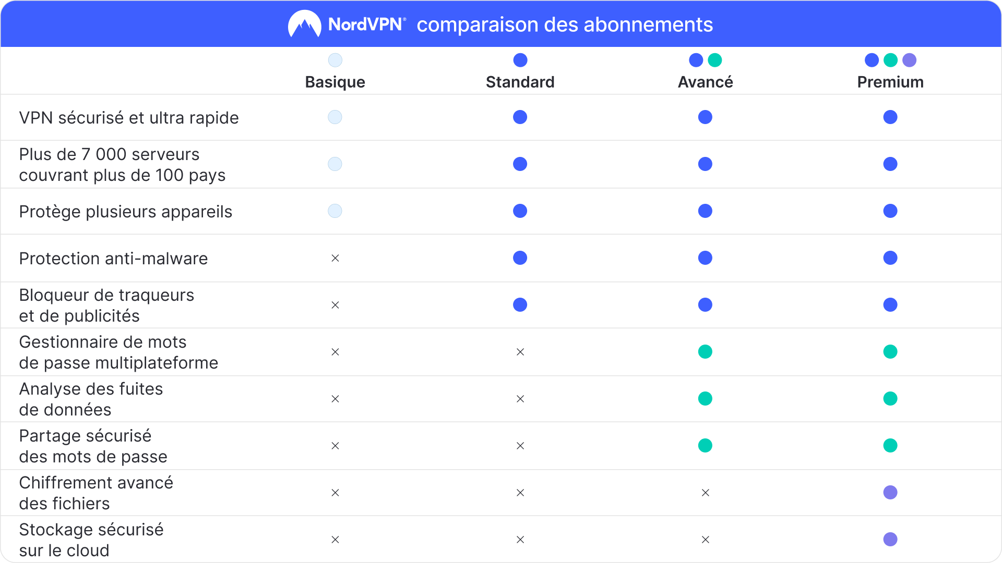Click the light dot for Basique VPN row
This screenshot has height=563, width=1002.
(x=335, y=117)
